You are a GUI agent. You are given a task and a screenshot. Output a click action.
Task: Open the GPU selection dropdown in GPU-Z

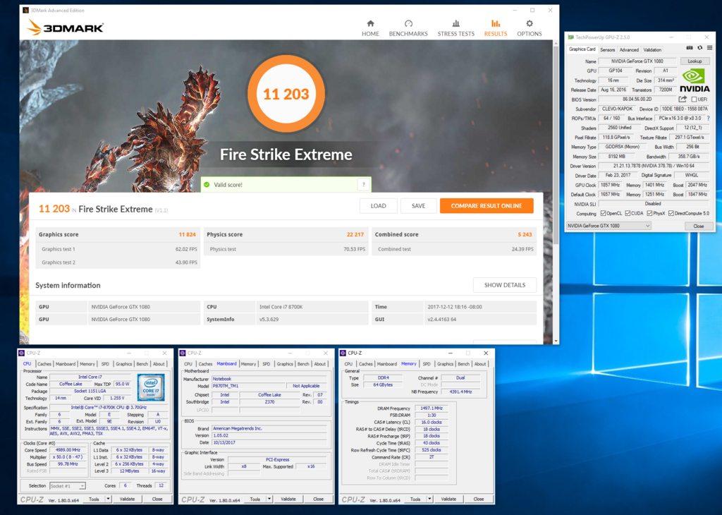pos(608,226)
